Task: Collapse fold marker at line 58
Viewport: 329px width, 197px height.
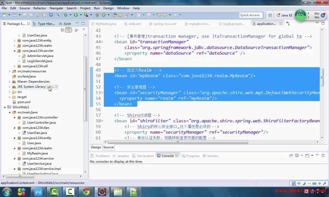Action: click(102, 121)
